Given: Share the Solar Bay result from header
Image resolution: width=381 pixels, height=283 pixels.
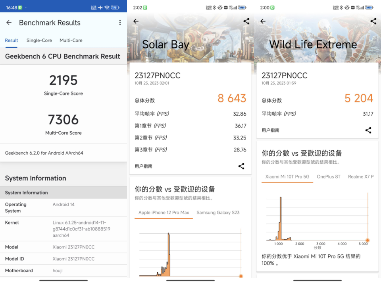Looking at the screenshot, I should click(246, 21).
